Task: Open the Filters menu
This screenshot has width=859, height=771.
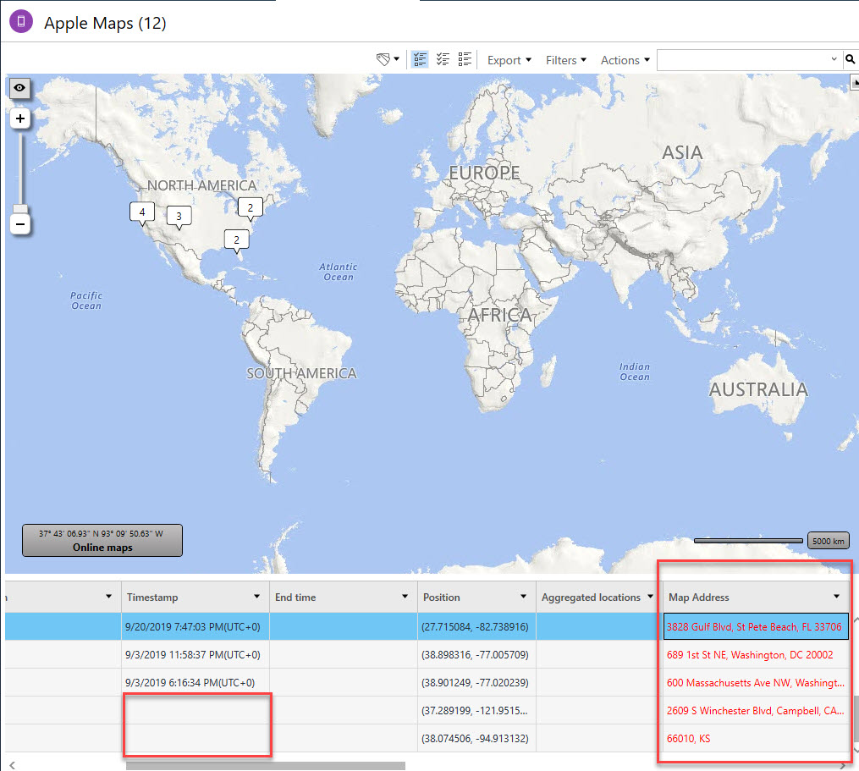Action: tap(566, 60)
